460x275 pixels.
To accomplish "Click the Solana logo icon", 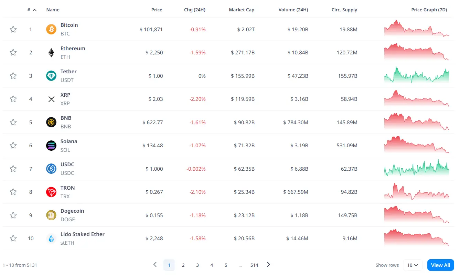I will (x=51, y=146).
